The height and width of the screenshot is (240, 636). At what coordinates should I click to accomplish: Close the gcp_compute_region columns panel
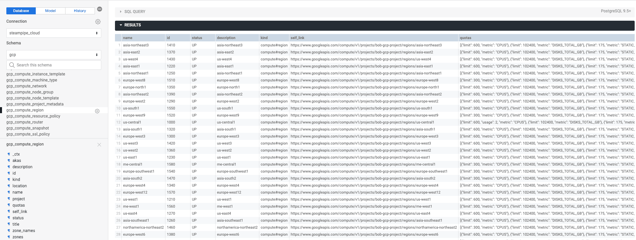pyautogui.click(x=99, y=145)
